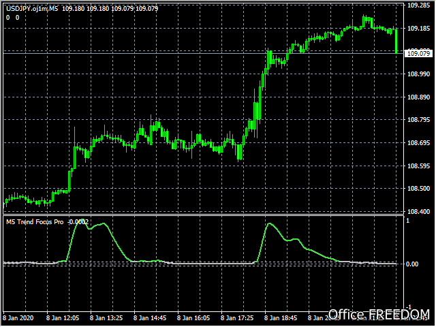Click the current price label 109.079
The width and height of the screenshot is (436, 327).
(418, 53)
